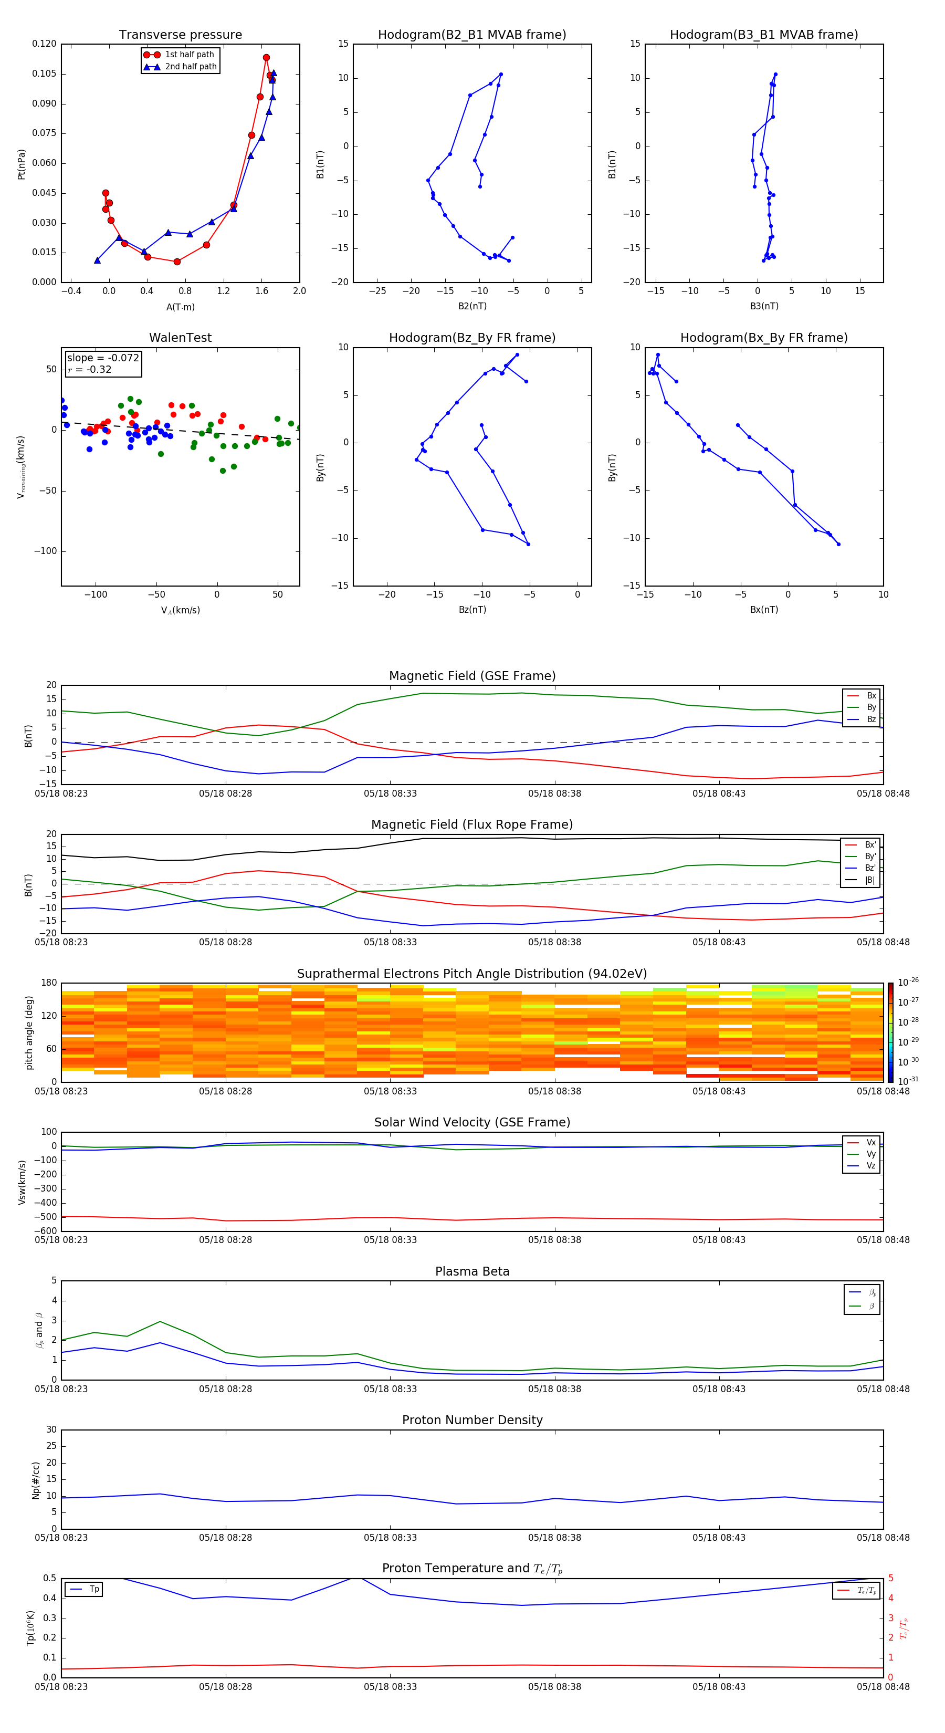Click the Vx entry in velocity legend
Screen dimensions: 945x1733
click(862, 1142)
